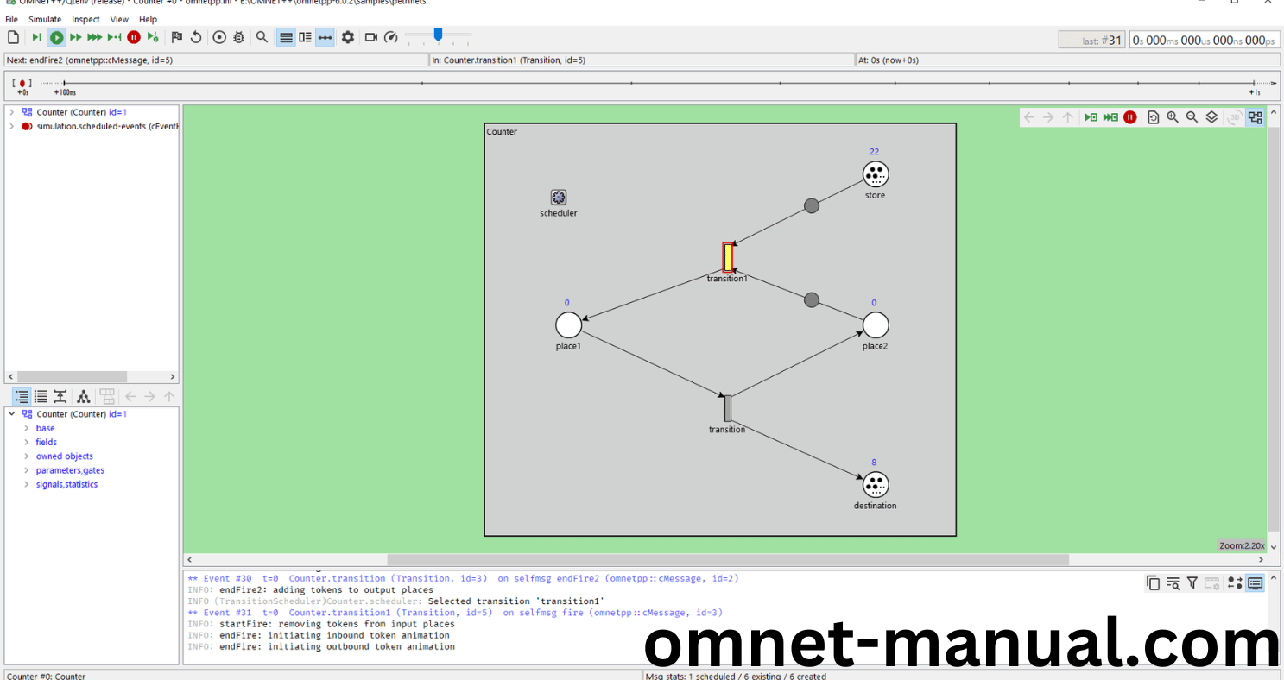Expand the 'owned objects' tree entry
This screenshot has width=1284, height=680.
pyautogui.click(x=26, y=456)
